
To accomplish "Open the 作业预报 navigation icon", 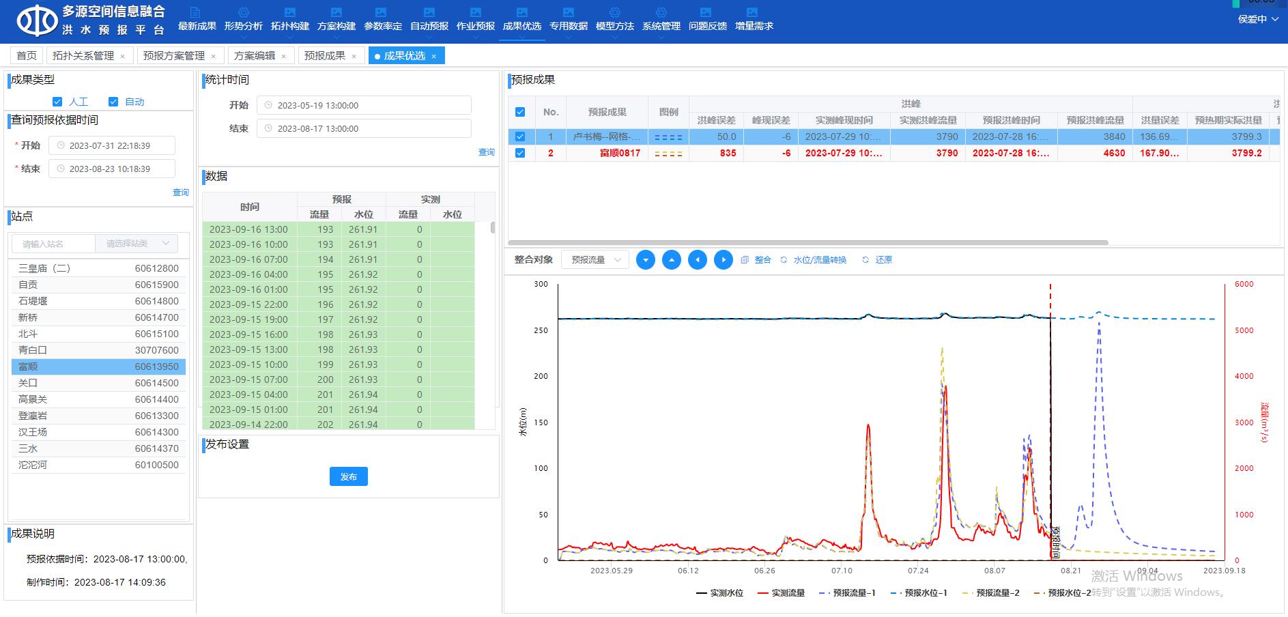I will (475, 13).
